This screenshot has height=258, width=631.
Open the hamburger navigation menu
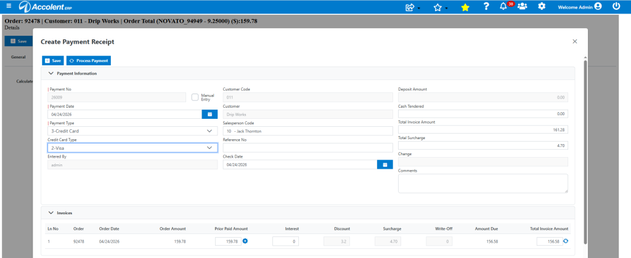[9, 6]
